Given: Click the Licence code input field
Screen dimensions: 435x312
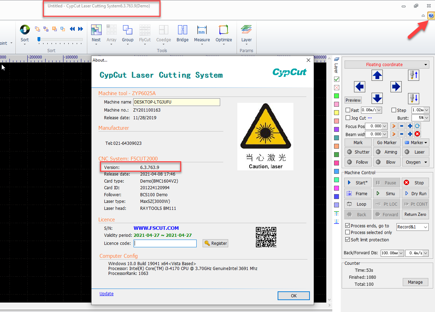Looking at the screenshot, I should click(165, 243).
